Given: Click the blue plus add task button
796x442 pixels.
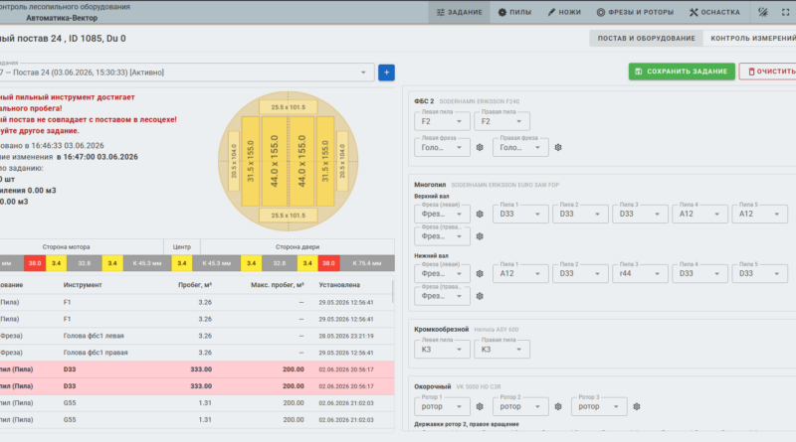Looking at the screenshot, I should click(386, 73).
